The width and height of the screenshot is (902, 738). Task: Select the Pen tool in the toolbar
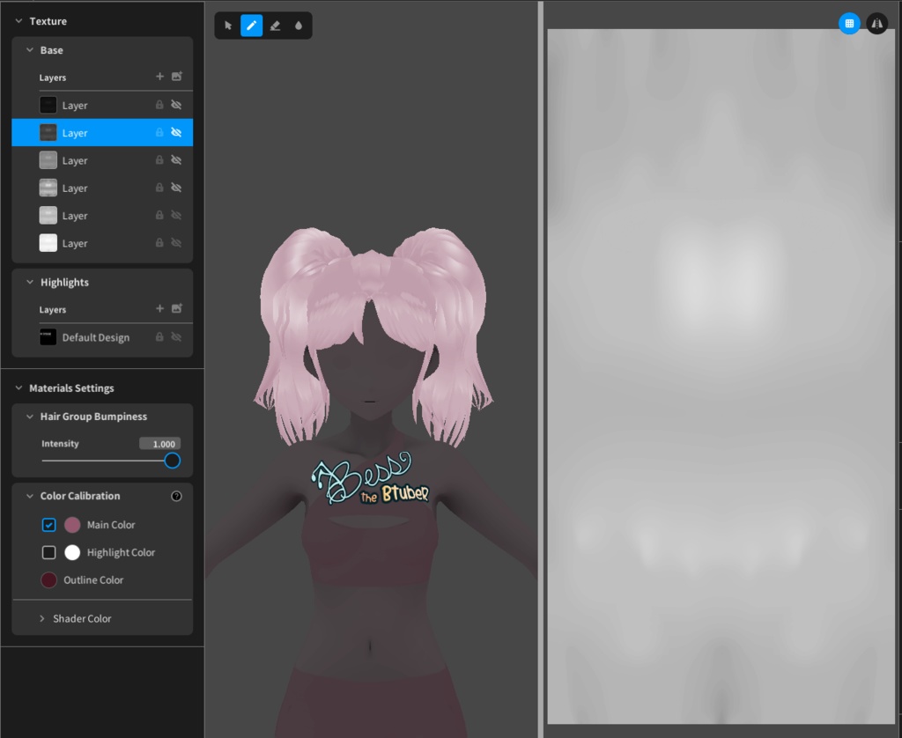tap(251, 25)
